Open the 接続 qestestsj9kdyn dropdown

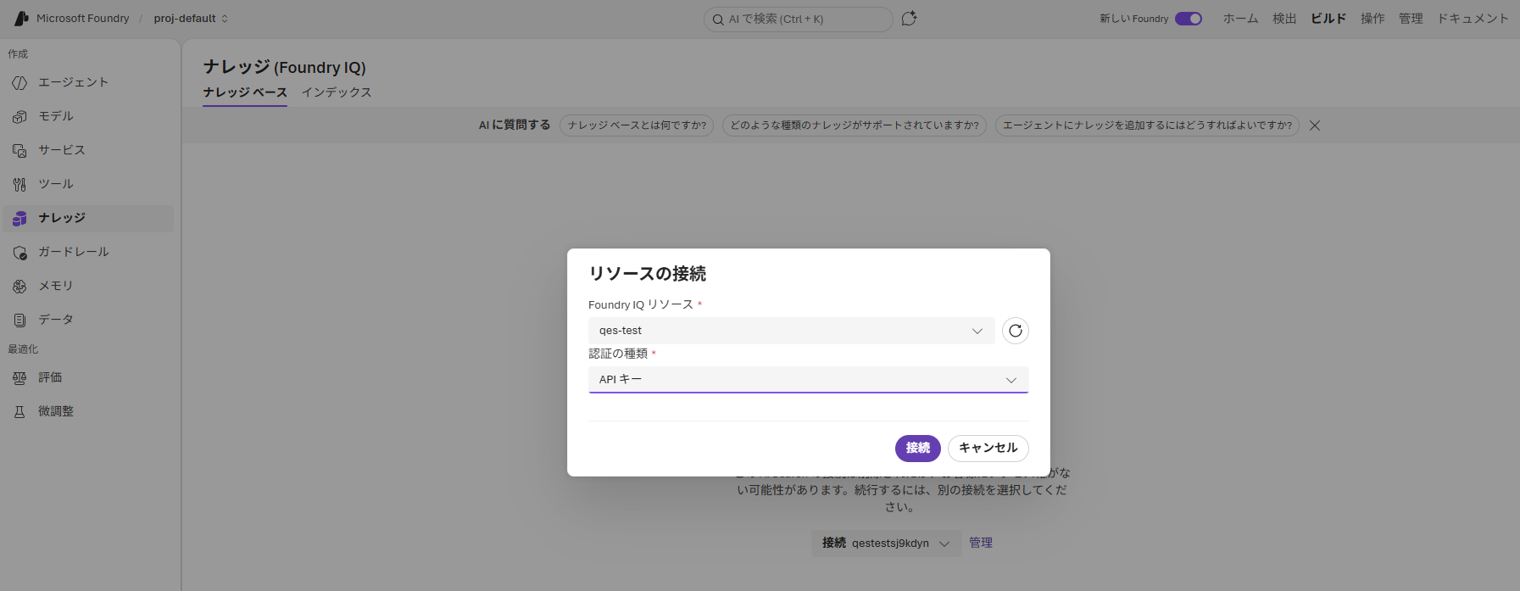[887, 544]
